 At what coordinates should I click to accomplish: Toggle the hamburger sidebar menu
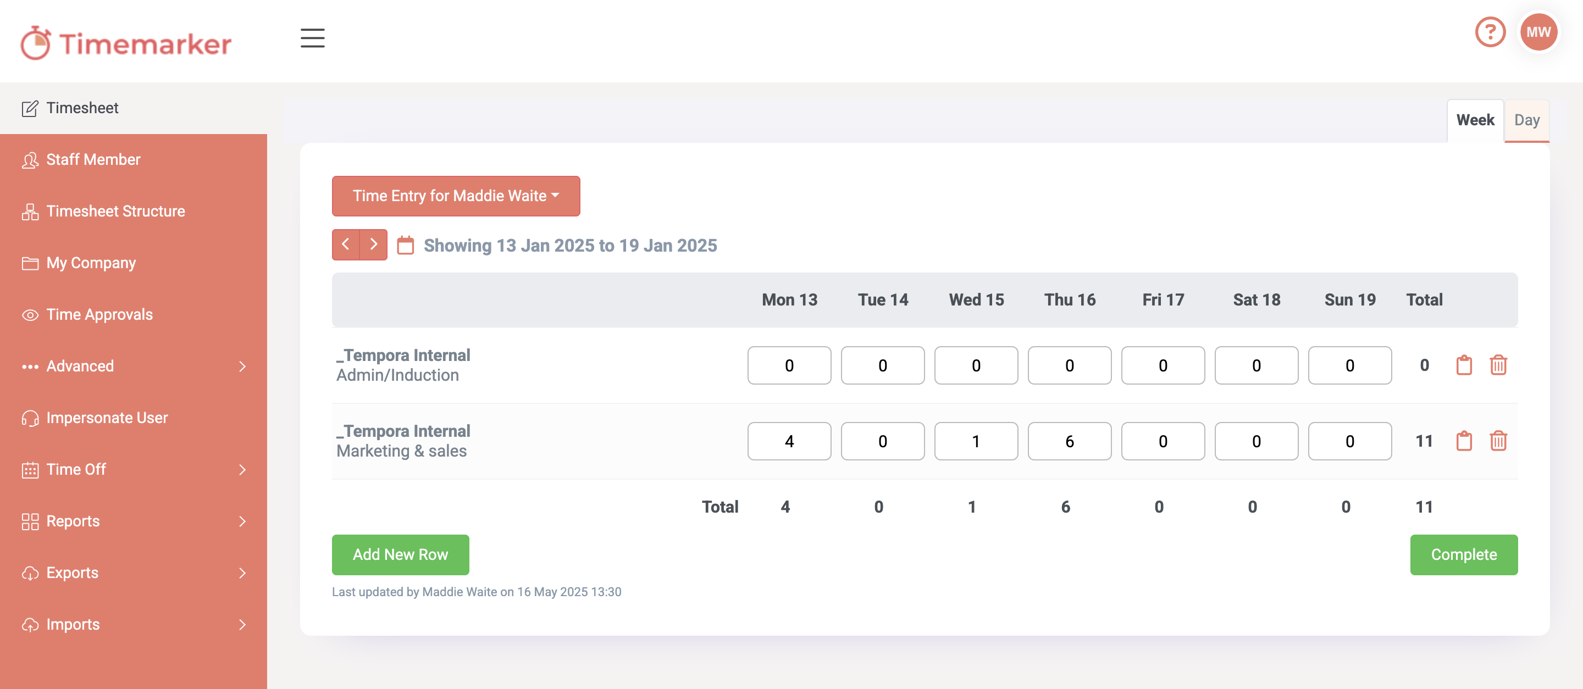(312, 38)
